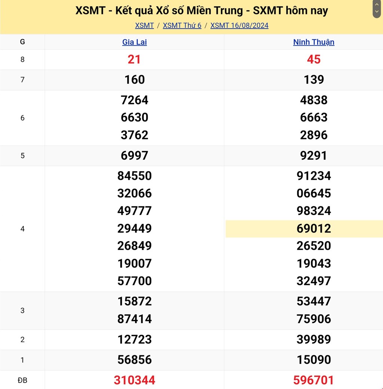Open the XSMT 16/08/2024 breadcrumb link

[239, 25]
